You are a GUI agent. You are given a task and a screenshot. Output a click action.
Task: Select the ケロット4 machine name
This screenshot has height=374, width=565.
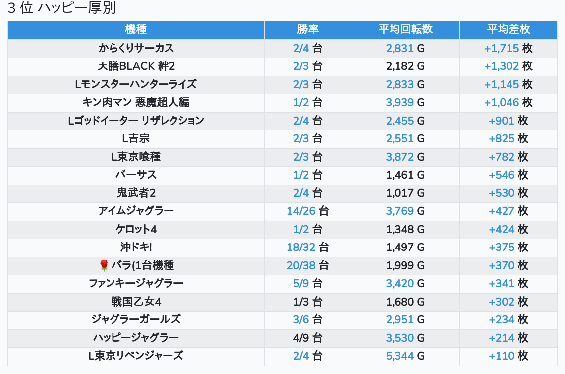point(136,229)
